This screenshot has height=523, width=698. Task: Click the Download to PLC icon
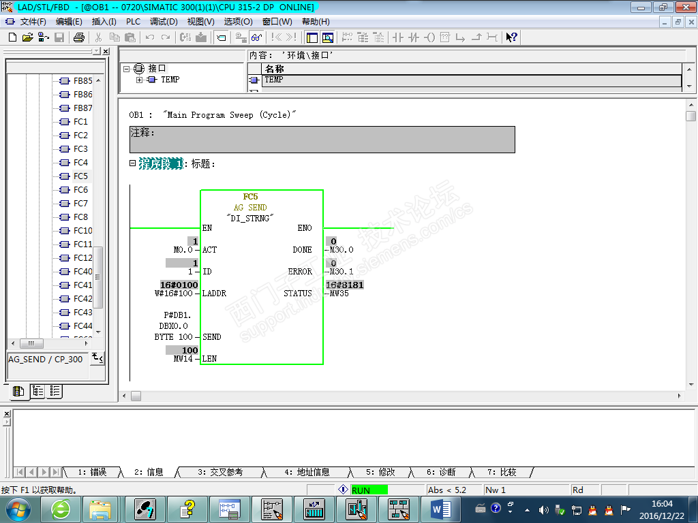pos(201,37)
